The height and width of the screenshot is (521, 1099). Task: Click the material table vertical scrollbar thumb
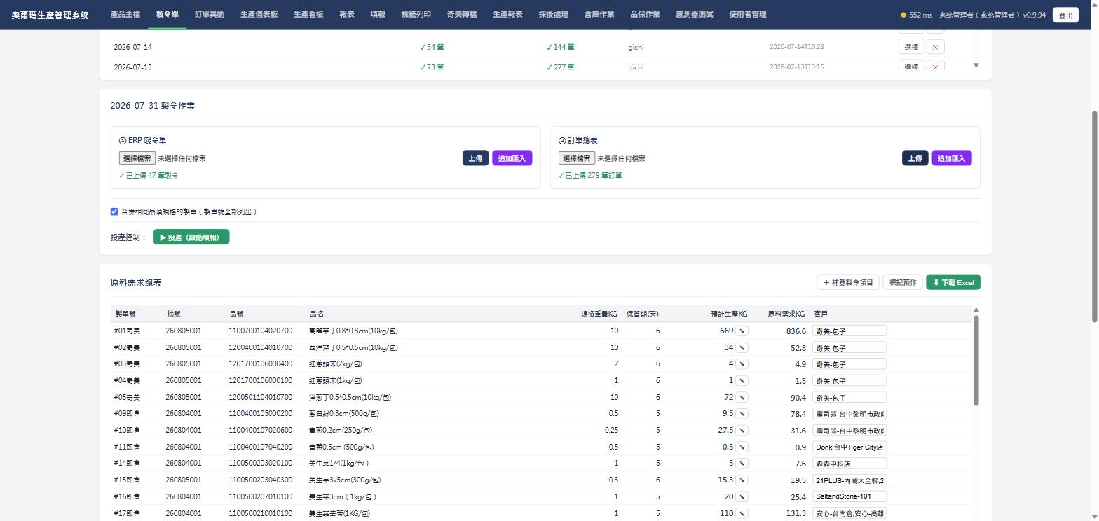pyautogui.click(x=976, y=360)
